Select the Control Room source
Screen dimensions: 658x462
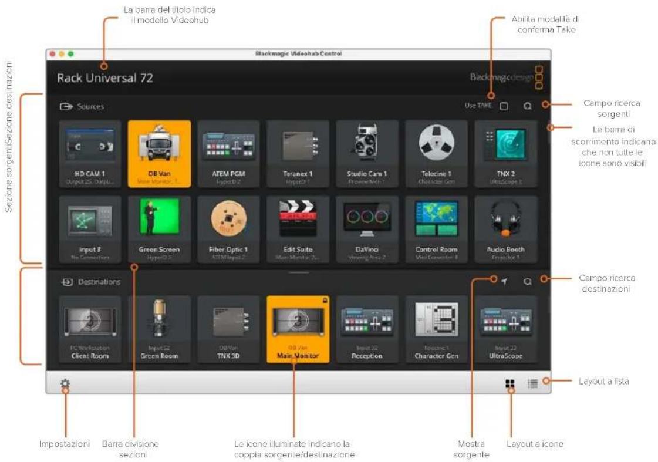pyautogui.click(x=436, y=229)
